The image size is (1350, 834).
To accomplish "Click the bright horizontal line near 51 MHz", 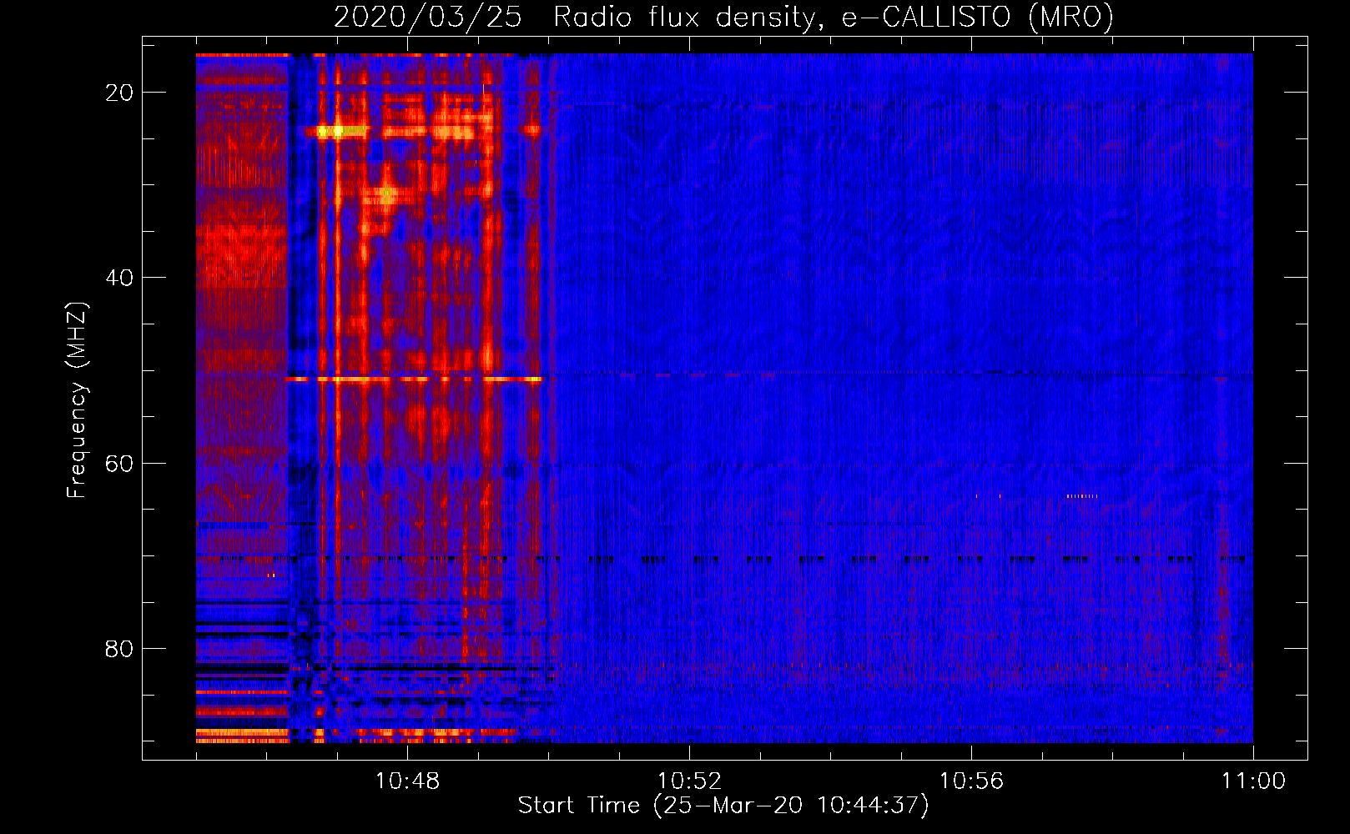I will click(415, 379).
